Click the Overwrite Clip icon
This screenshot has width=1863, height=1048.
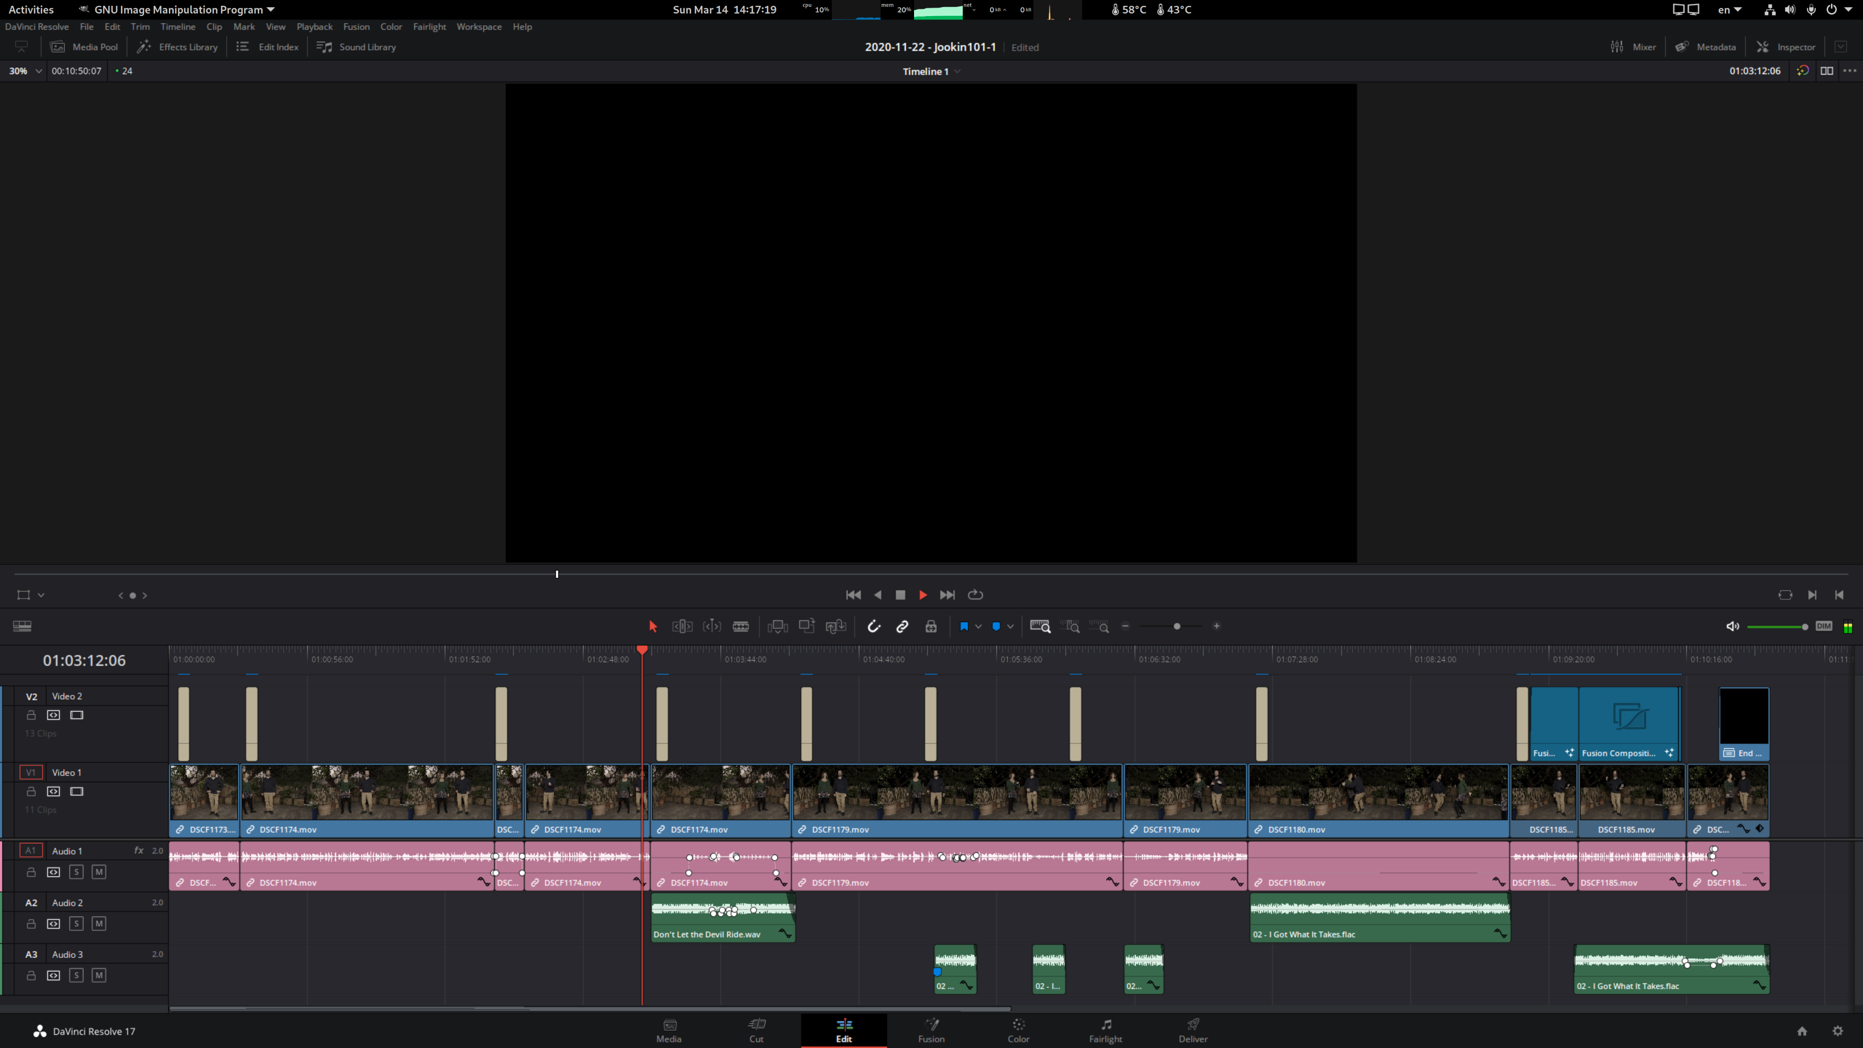point(806,625)
